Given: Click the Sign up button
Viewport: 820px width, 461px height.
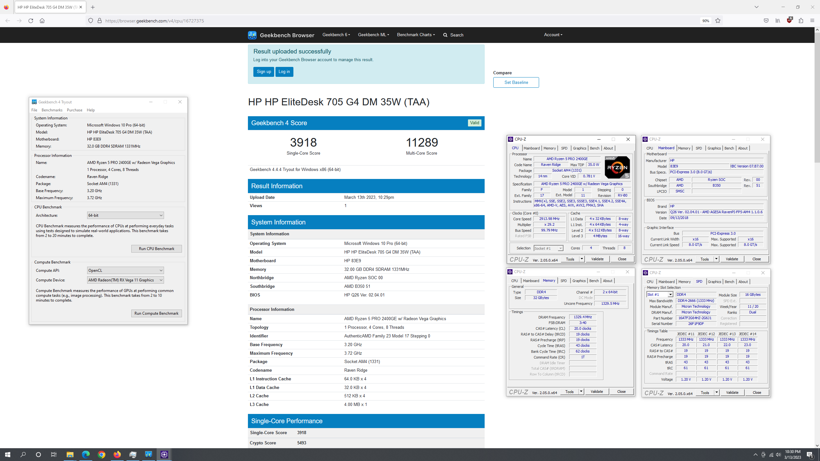Looking at the screenshot, I should coord(264,72).
